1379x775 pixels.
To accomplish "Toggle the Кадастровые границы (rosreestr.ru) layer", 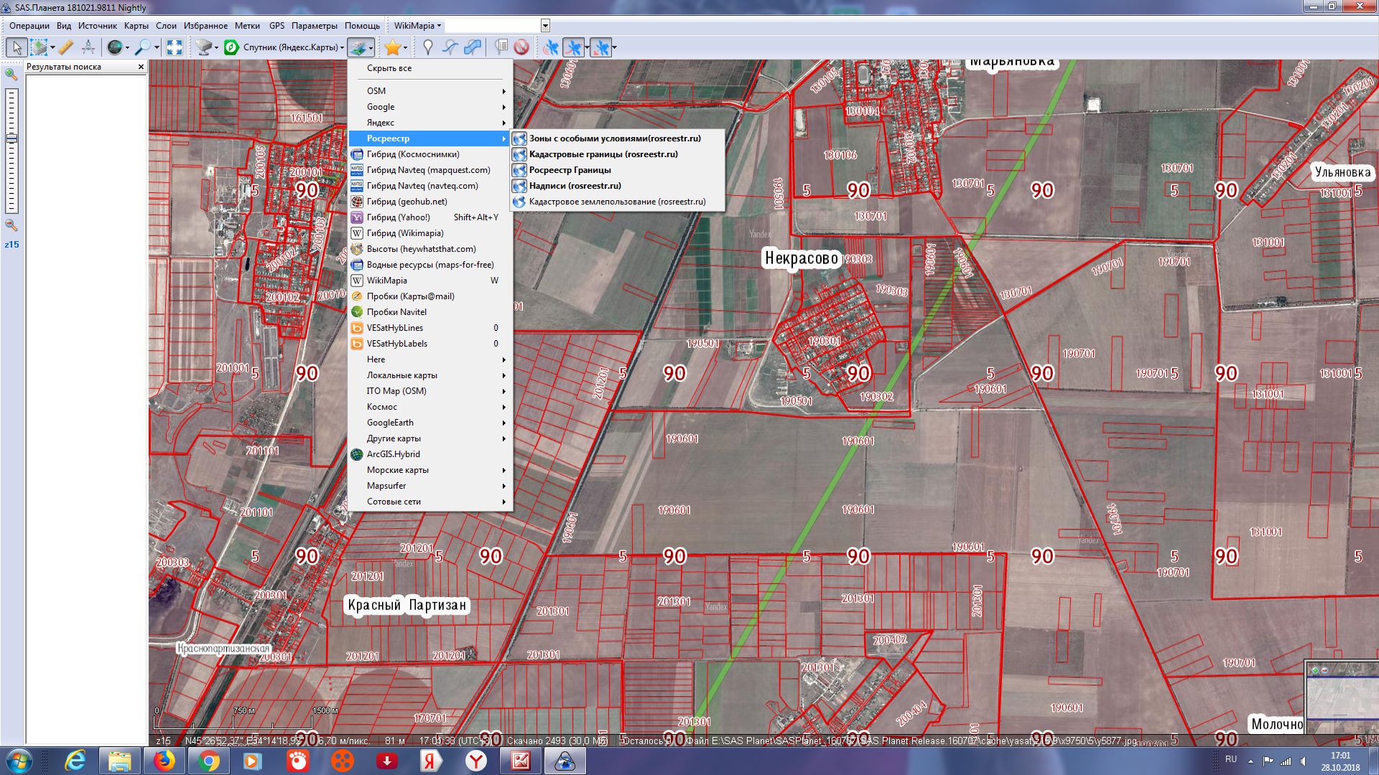I will 603,154.
